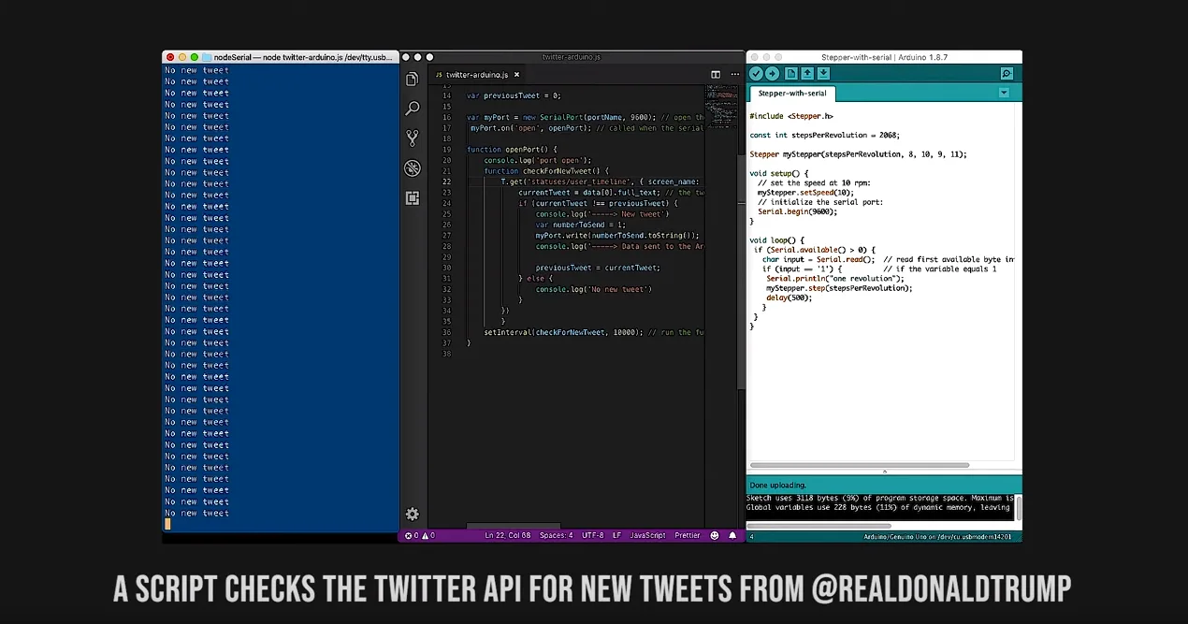The width and height of the screenshot is (1188, 624).
Task: Click the Arduino New sketch icon
Action: [790, 74]
